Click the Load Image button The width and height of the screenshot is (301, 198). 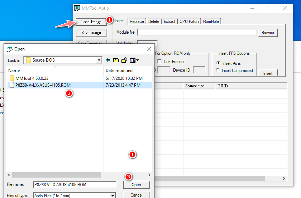click(x=91, y=22)
